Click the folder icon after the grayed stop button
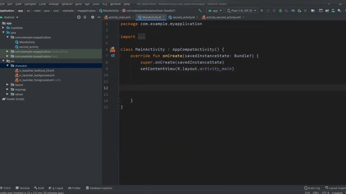The width and height of the screenshot is (346, 194). click(x=313, y=11)
